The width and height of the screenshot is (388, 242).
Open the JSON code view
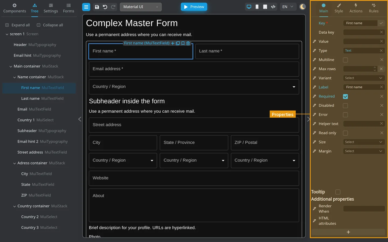[273, 7]
